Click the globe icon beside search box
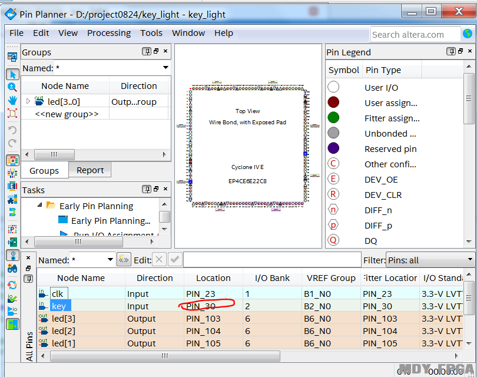477x377 pixels. click(468, 34)
